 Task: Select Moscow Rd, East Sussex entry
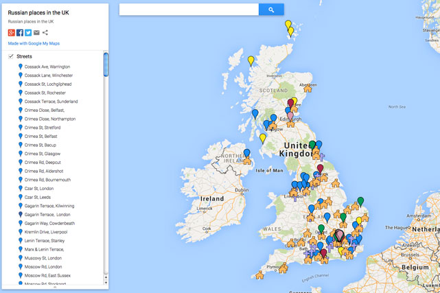pyautogui.click(x=47, y=275)
